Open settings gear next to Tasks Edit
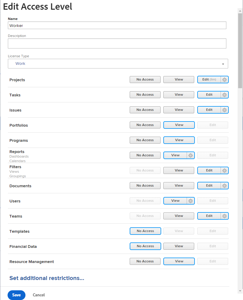 click(x=224, y=95)
